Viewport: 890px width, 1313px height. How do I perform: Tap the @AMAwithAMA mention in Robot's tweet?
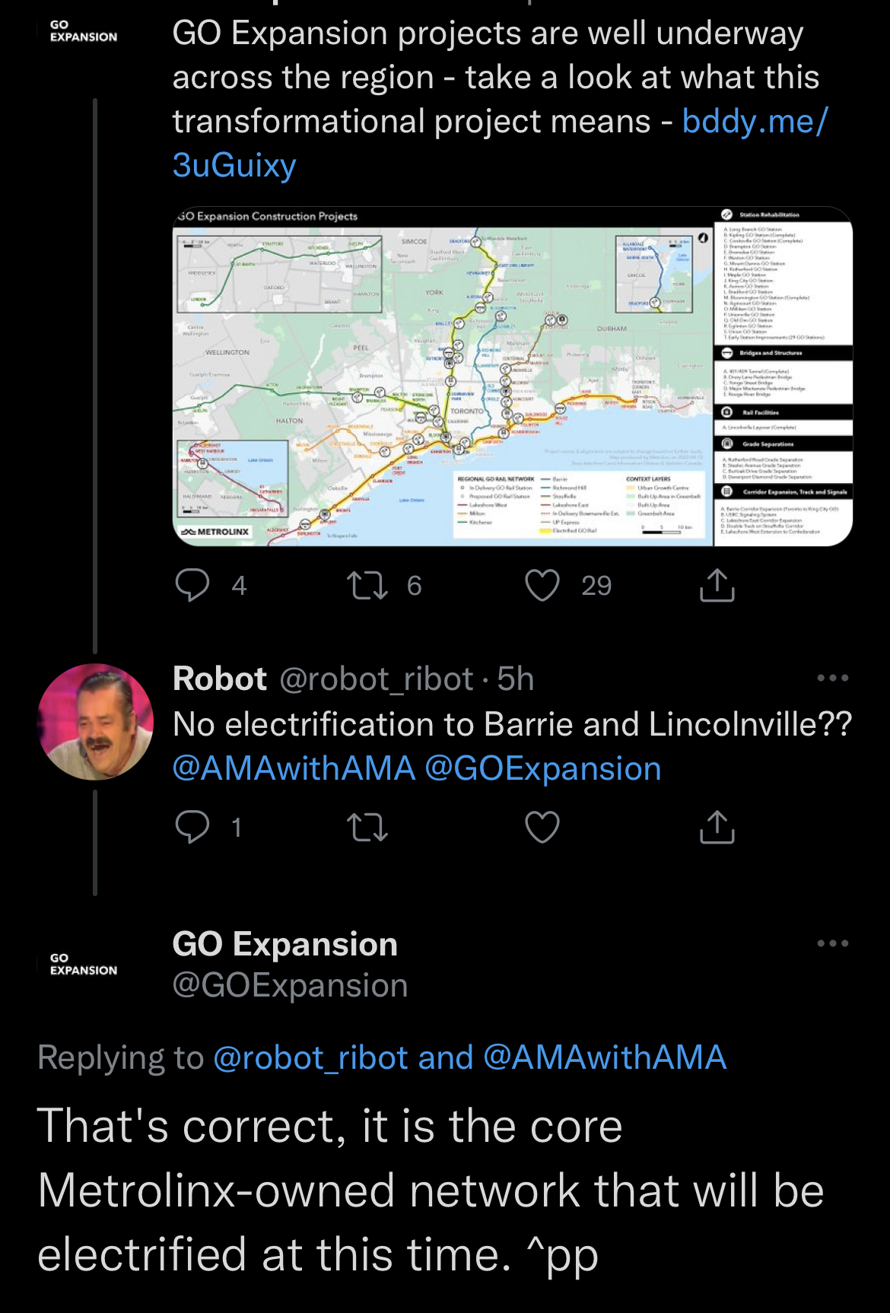click(x=294, y=769)
